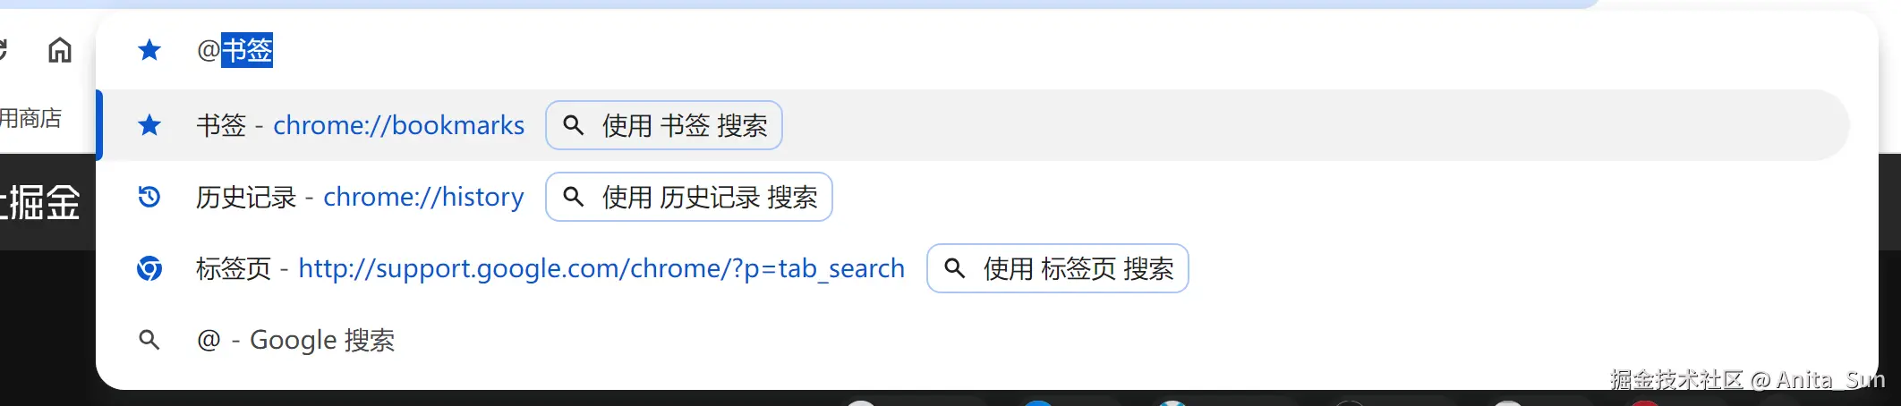Click magnifier inside 使用 历史记录 搜索 chip
Screen dimensions: 1901x406
(x=574, y=197)
